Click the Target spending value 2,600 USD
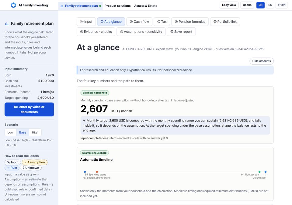This screenshot has width=292, height=205. (45, 98)
